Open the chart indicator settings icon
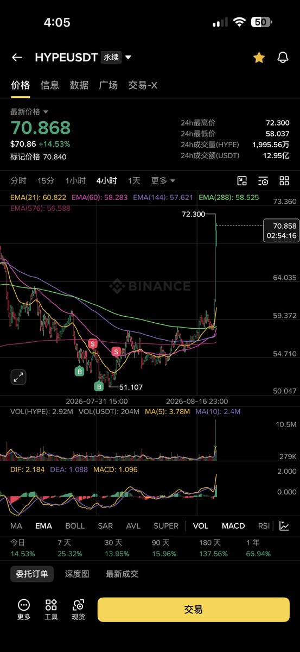This screenshot has height=652, width=300. [x=263, y=181]
